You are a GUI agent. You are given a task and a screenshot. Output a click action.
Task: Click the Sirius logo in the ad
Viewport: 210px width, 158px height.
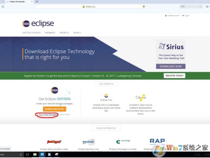[171, 47]
